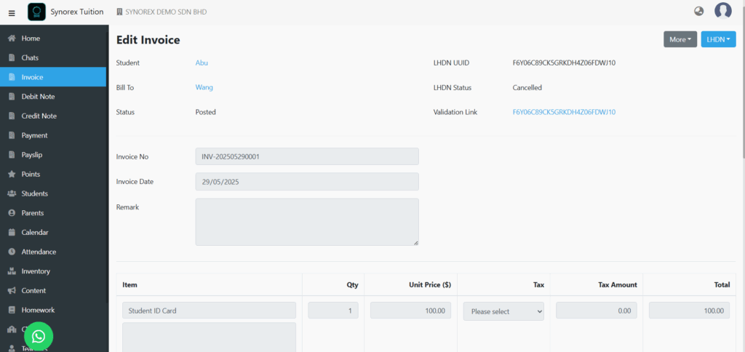745x352 pixels.
Task: Click SYNOREX DEMO SDN BHD company name
Action: [x=166, y=12]
